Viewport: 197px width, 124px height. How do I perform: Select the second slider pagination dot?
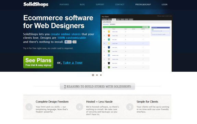coord(97,75)
